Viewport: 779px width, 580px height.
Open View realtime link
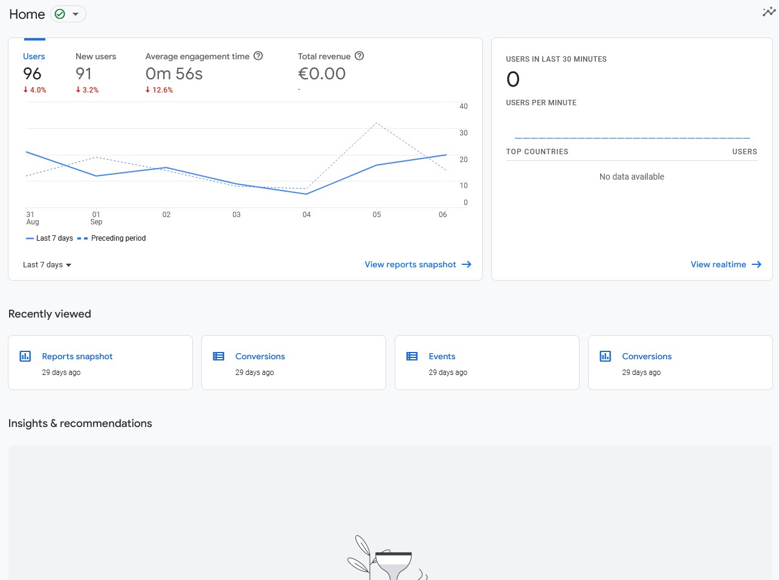click(718, 264)
